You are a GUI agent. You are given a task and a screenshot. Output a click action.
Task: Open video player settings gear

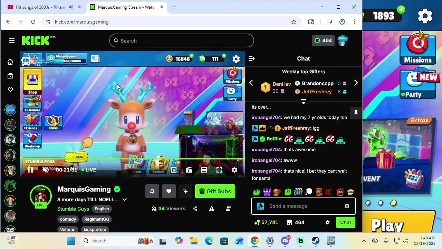click(234, 170)
